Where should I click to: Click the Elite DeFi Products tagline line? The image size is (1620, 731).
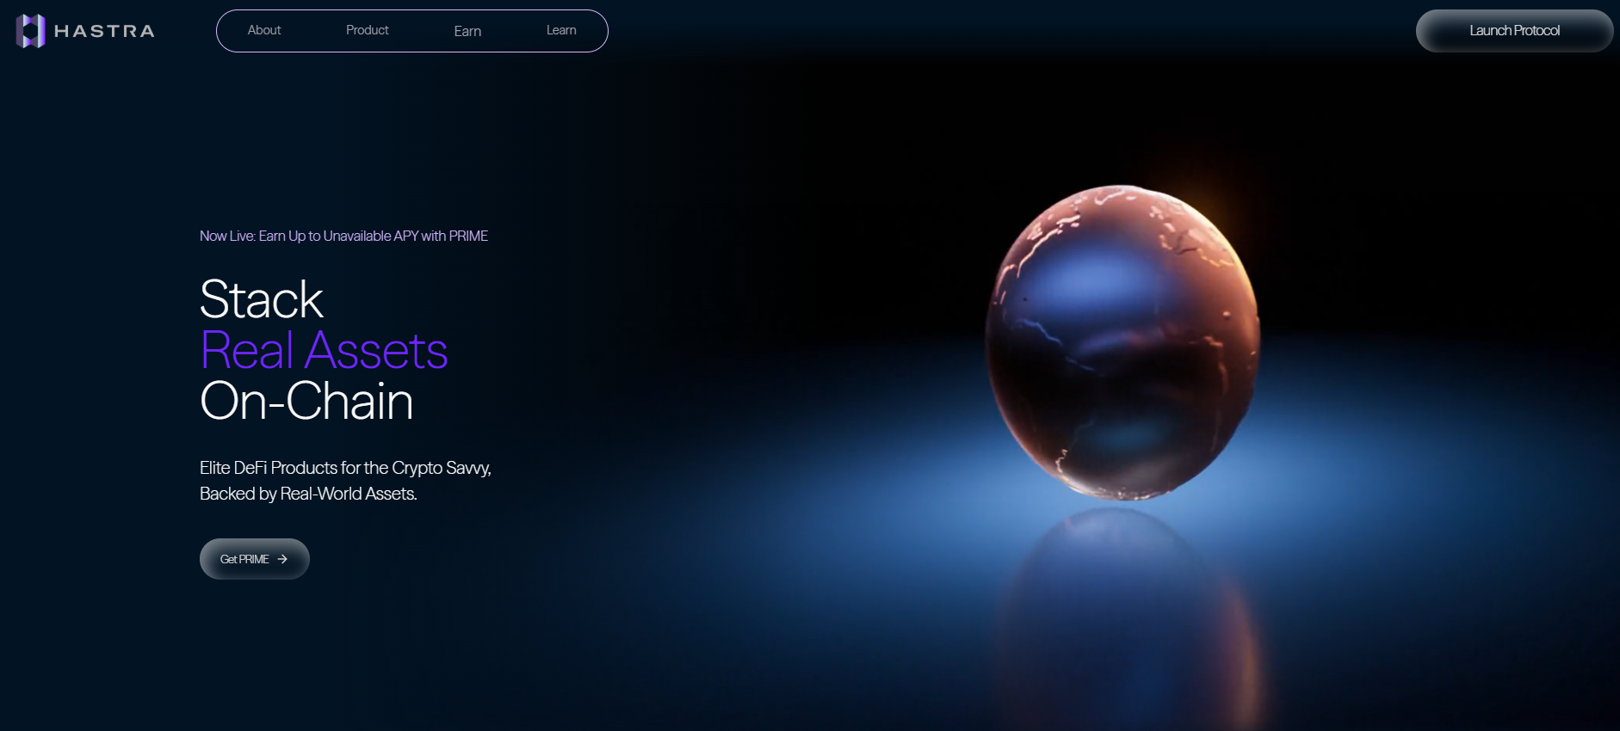(345, 468)
